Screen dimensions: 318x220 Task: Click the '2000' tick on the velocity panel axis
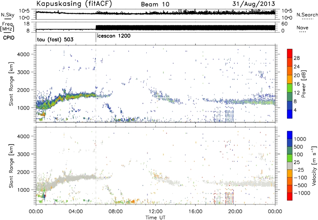coord(23,172)
